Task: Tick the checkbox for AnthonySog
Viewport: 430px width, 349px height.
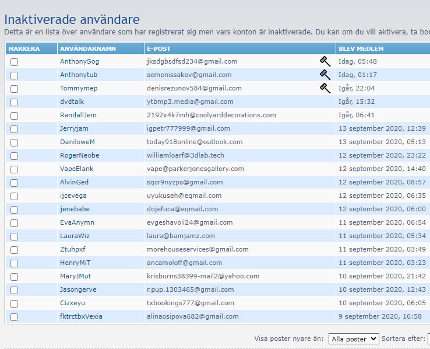Action: click(14, 62)
